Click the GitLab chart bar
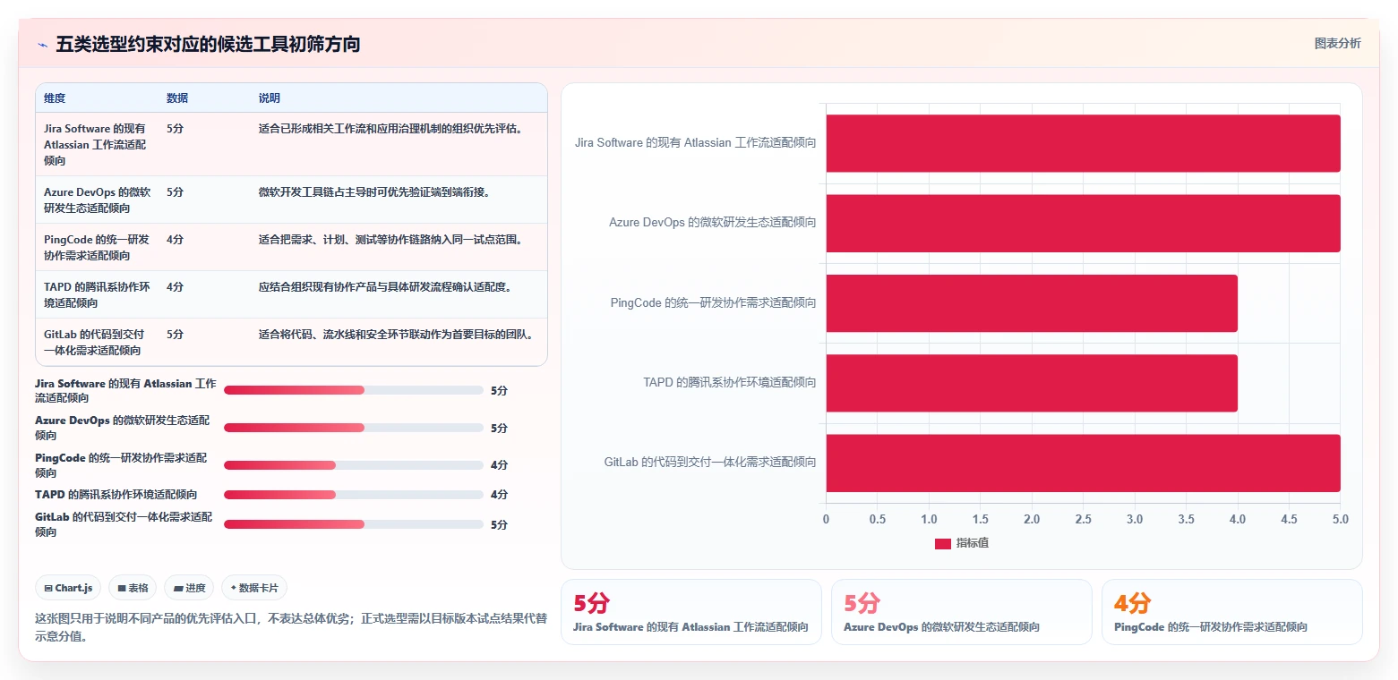This screenshot has height=680, width=1398. pos(1083,463)
